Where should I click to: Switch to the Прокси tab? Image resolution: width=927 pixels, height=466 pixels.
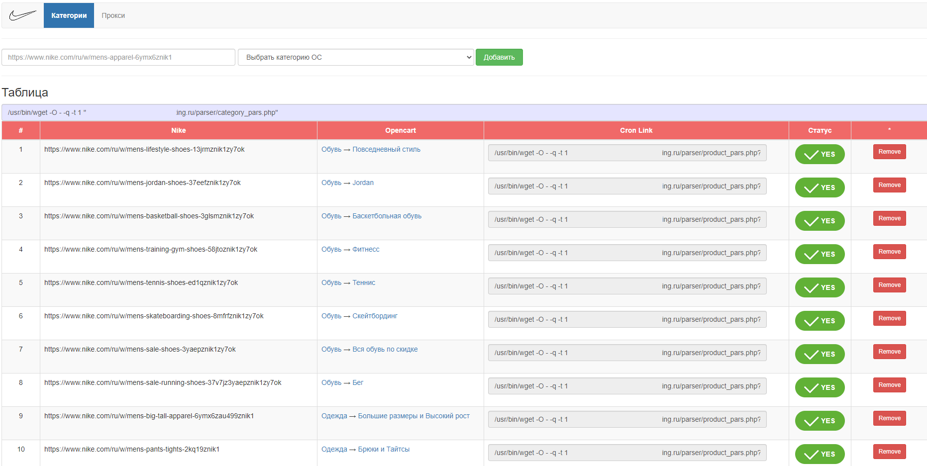tap(113, 15)
